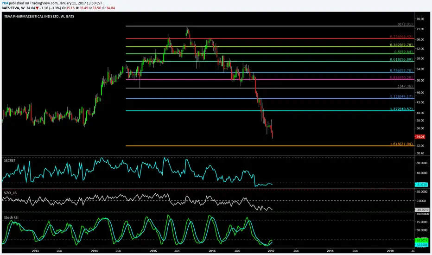Click the high price H:35.49 value
432x255 pixels.
click(x=82, y=8)
